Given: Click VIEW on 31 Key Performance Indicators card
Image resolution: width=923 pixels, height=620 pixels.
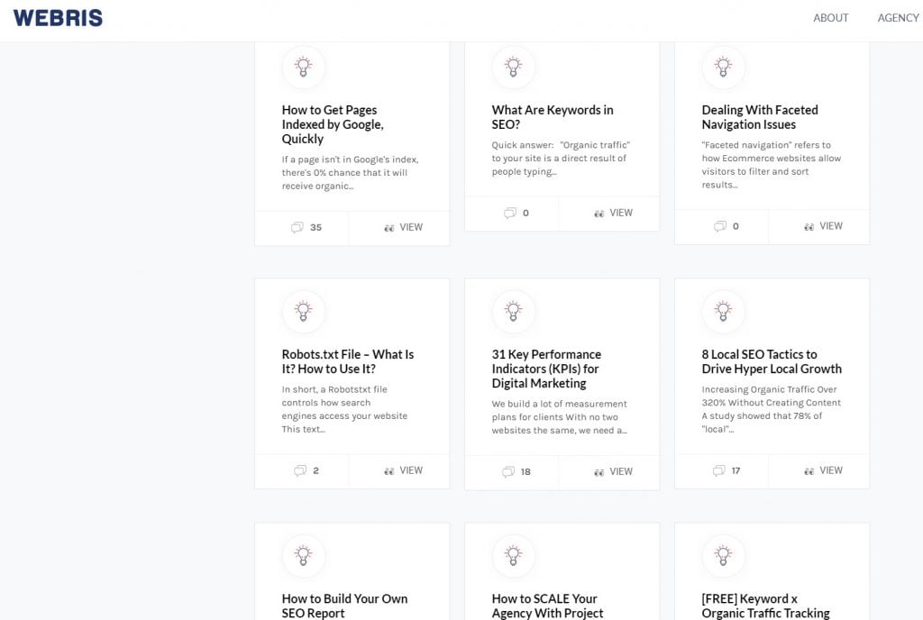Looking at the screenshot, I should pyautogui.click(x=613, y=471).
